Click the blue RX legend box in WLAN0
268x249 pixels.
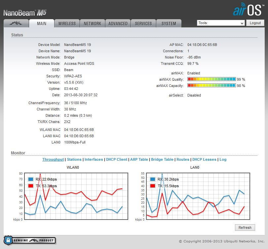pos(31,179)
